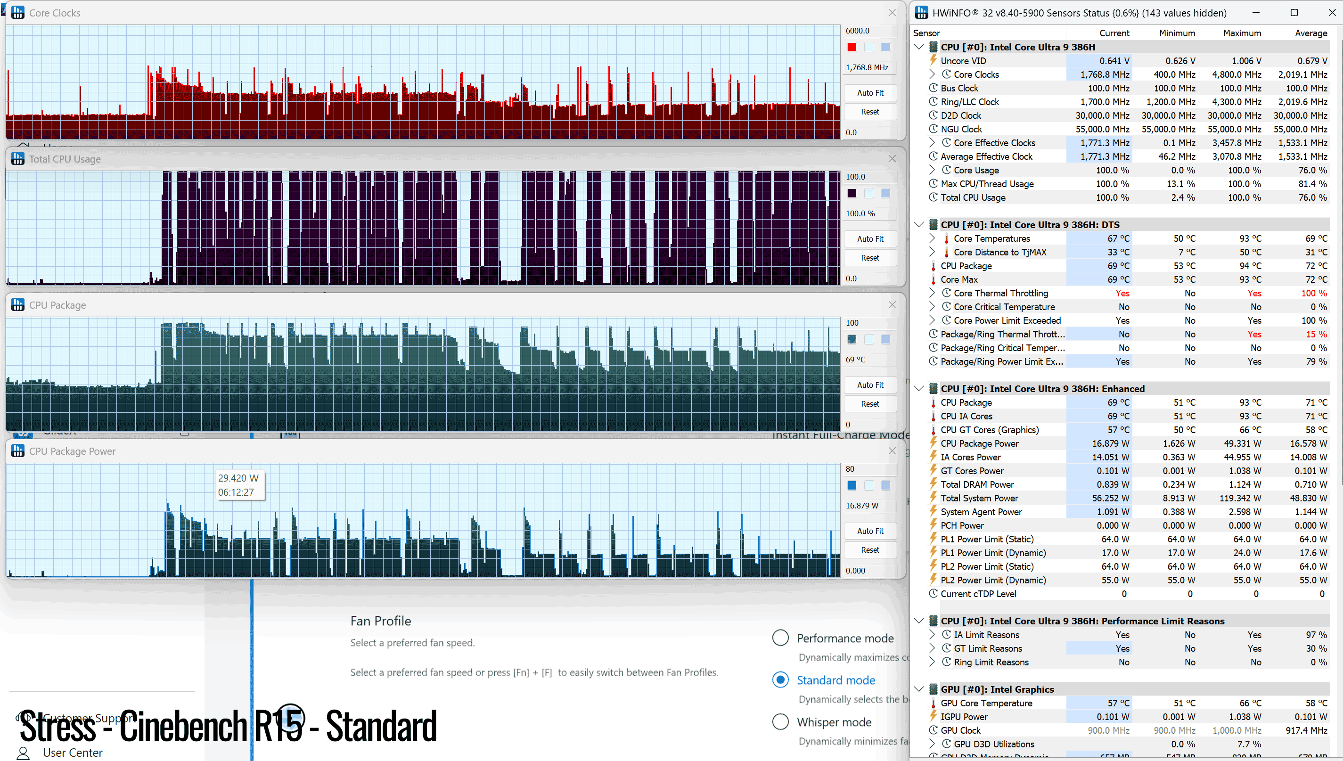The image size is (1343, 761).
Task: Expand the Core Power Limit Exceeded row
Action: pos(932,320)
